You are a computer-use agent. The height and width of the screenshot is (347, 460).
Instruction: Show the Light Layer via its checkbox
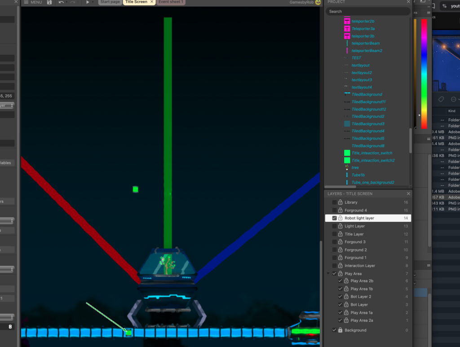click(x=334, y=226)
